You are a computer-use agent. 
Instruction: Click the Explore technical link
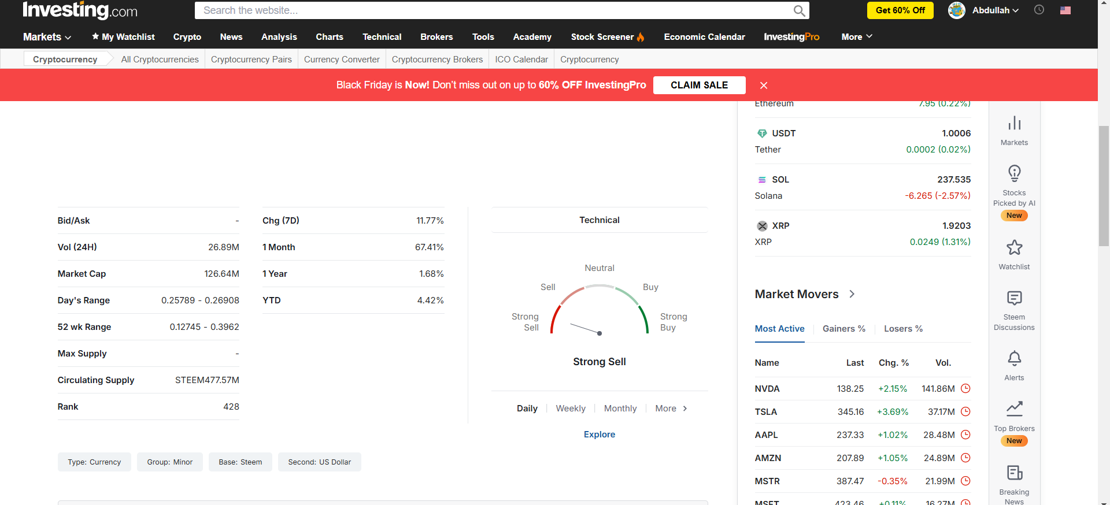[x=600, y=435]
